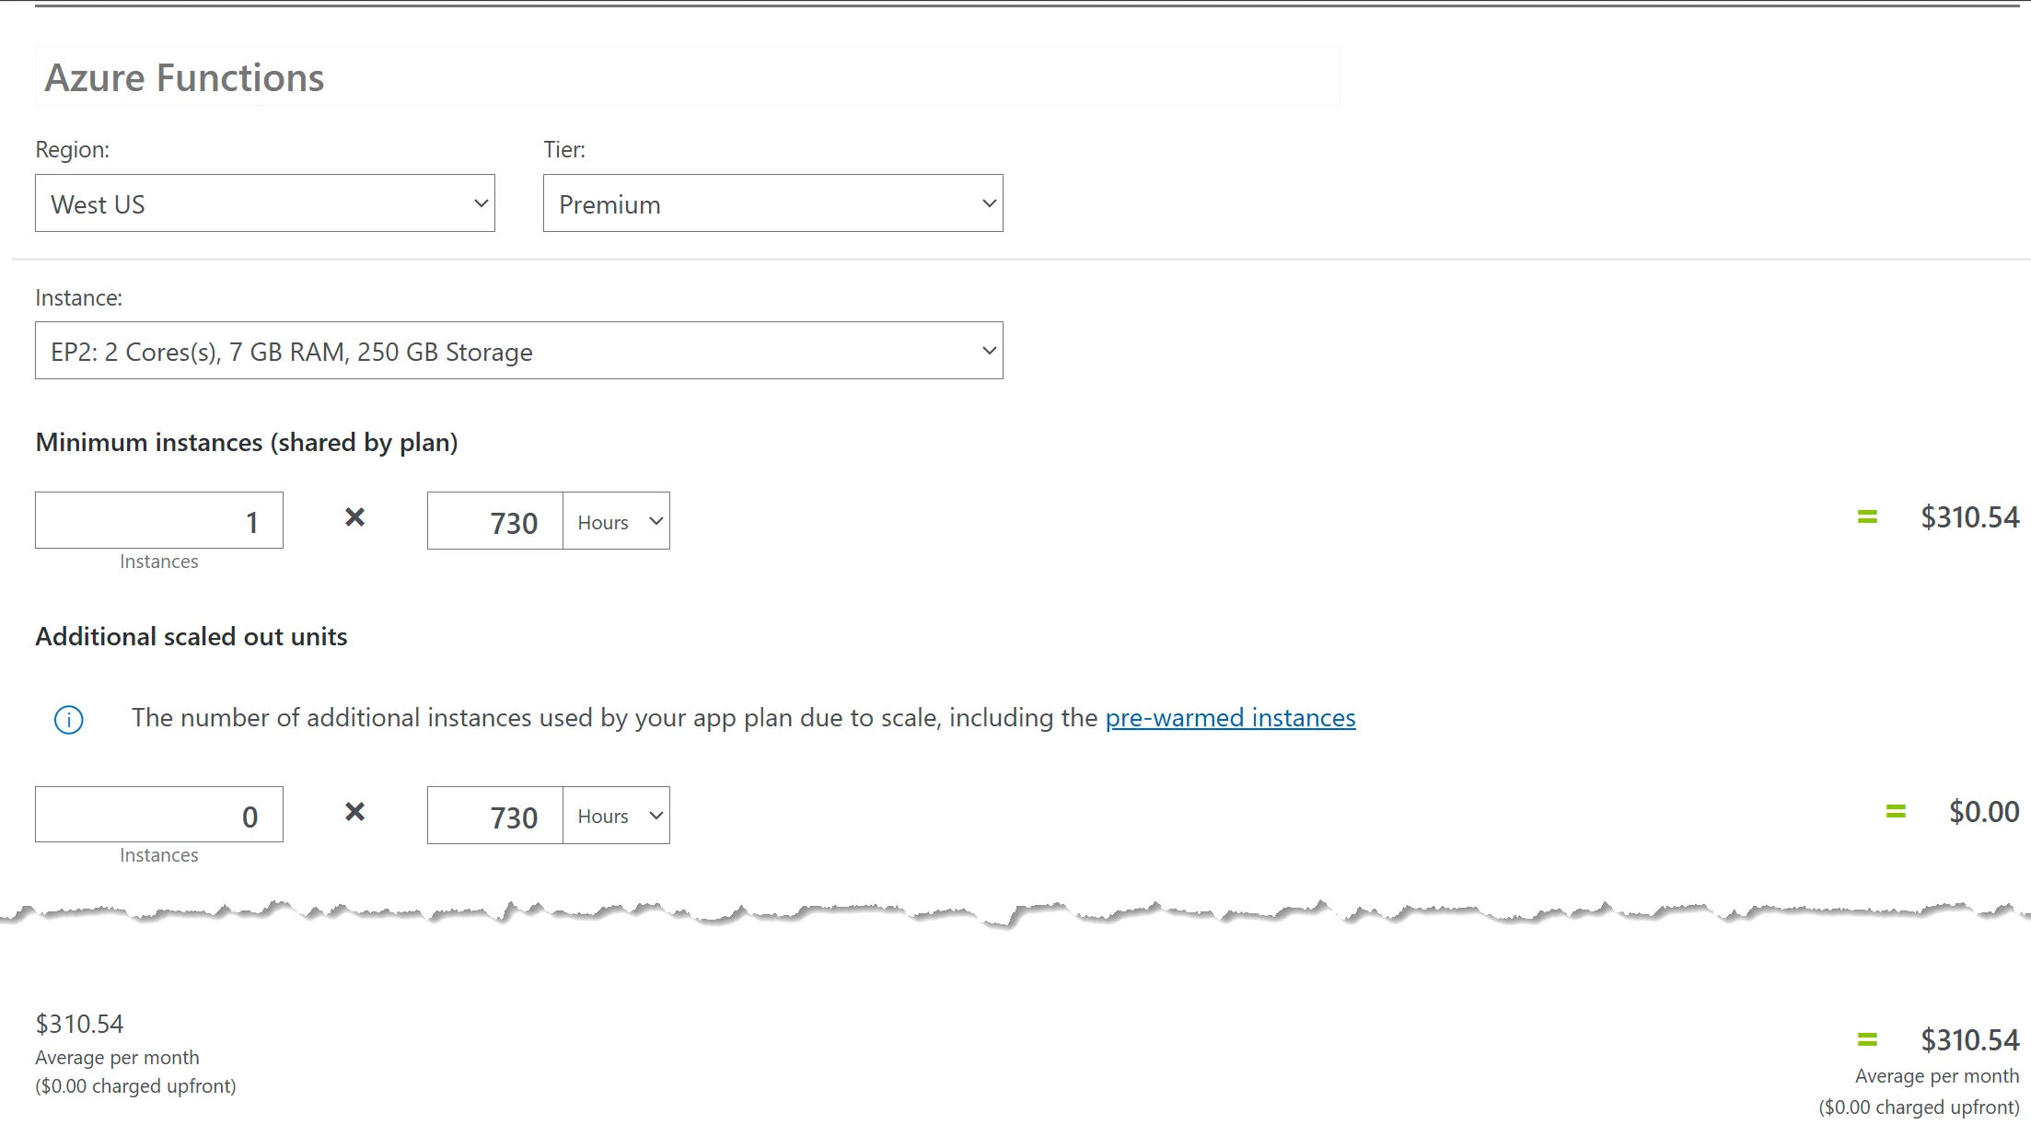This screenshot has width=2031, height=1136.
Task: Click the Additional scaled out units heading
Action: coord(191,637)
